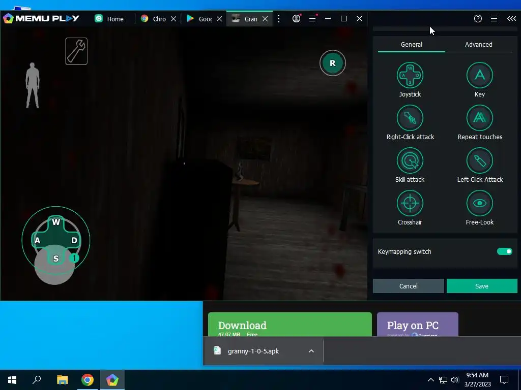
Task: Switch to the General tab
Action: pos(411,45)
